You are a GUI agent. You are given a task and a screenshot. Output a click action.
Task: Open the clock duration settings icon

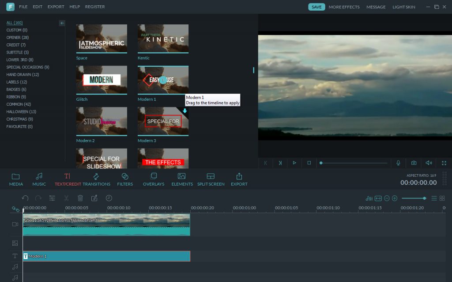[109, 198]
